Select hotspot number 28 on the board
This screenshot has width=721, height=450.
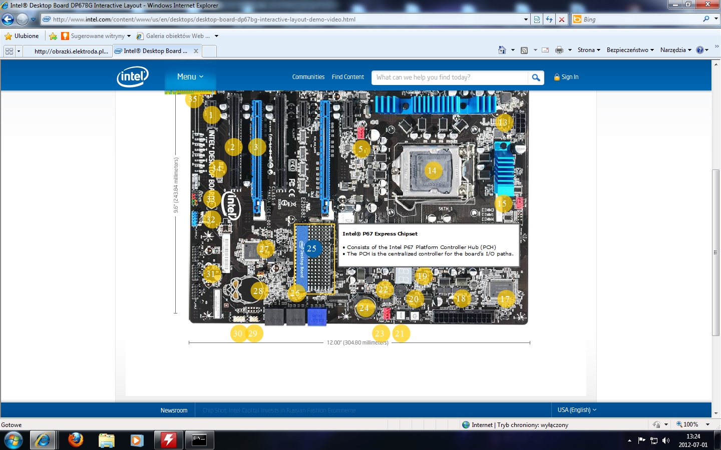[x=258, y=291]
